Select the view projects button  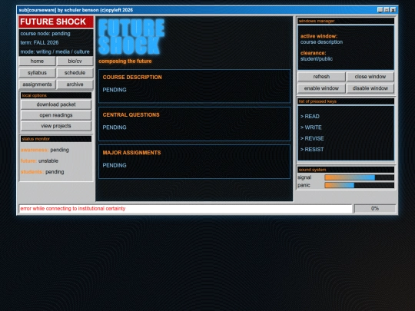click(x=56, y=126)
